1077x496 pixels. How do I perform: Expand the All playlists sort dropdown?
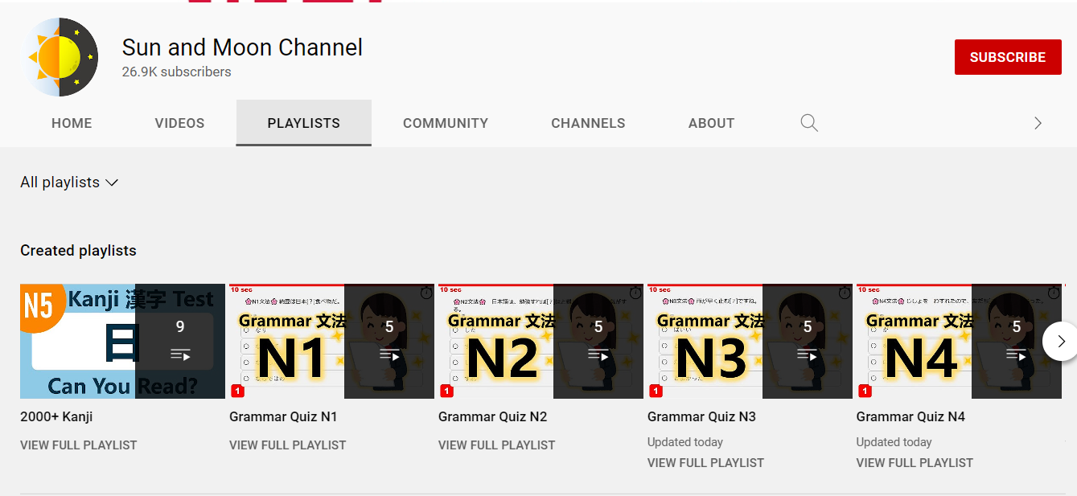point(70,182)
